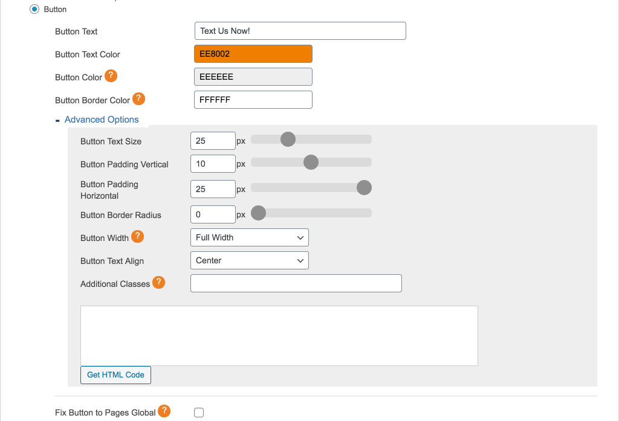This screenshot has width=619, height=421.
Task: Click help icon for Fix Button to Pages Global
Action: tap(164, 411)
